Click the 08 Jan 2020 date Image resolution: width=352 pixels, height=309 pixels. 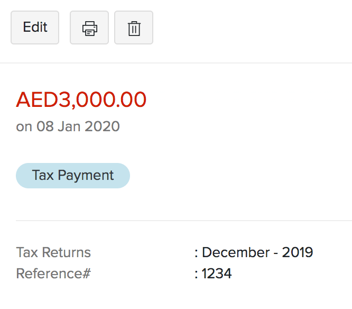tap(78, 126)
